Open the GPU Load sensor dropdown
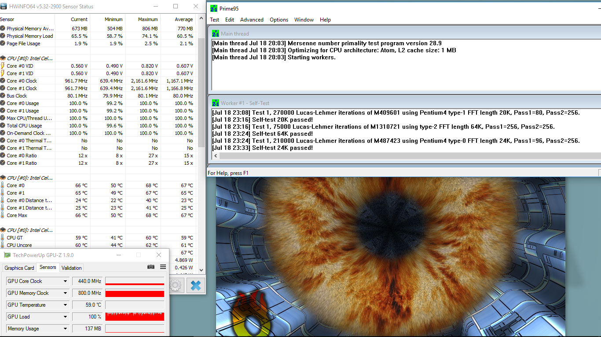Image resolution: width=601 pixels, height=337 pixels. [x=65, y=317]
